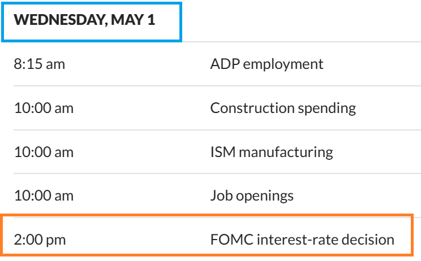The height and width of the screenshot is (261, 421).
Task: Select the 8:15 am time cell
Action: click(39, 64)
